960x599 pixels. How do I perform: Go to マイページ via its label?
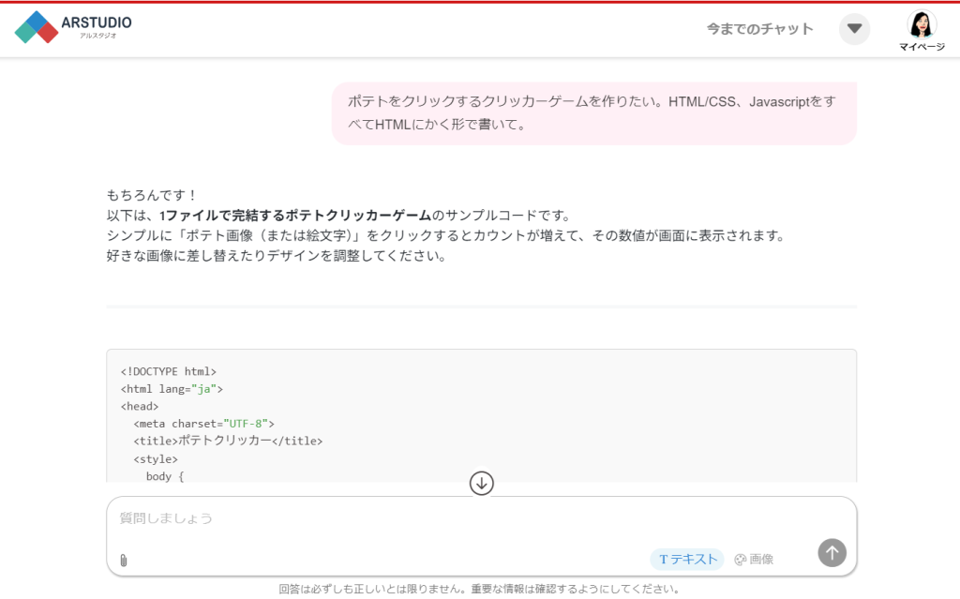922,47
